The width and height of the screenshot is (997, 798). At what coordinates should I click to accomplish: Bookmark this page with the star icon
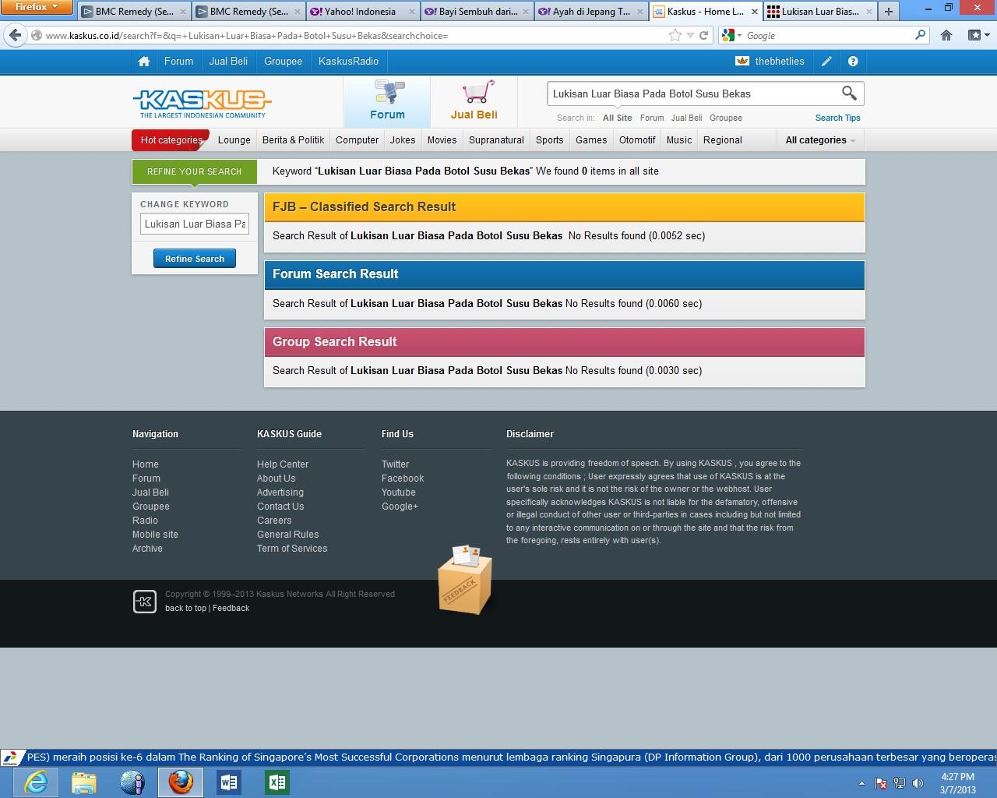[675, 35]
